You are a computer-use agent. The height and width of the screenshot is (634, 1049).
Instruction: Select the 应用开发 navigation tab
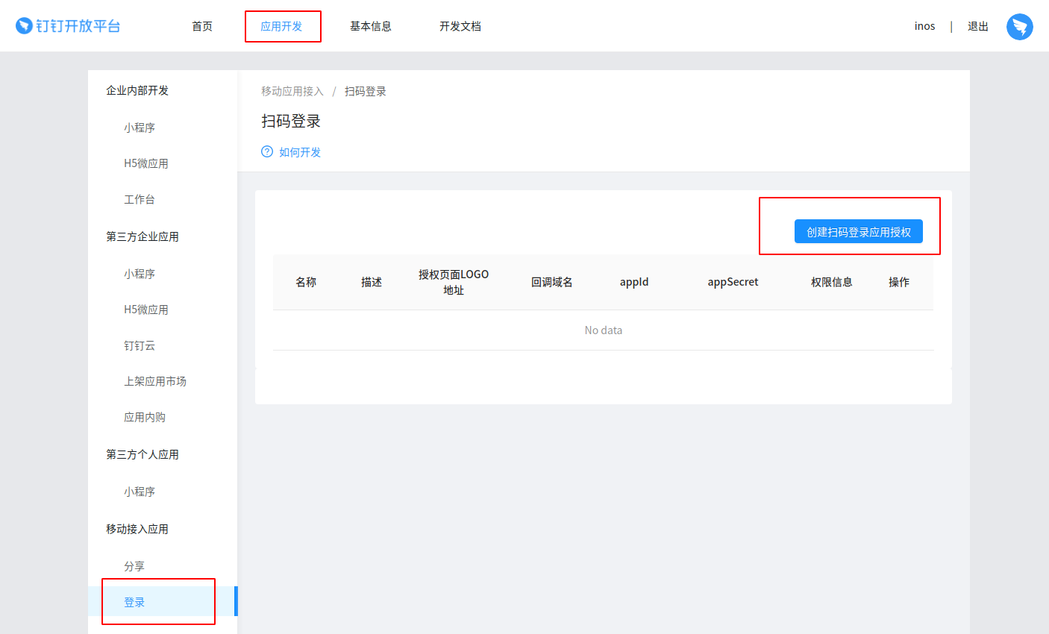[x=281, y=26]
